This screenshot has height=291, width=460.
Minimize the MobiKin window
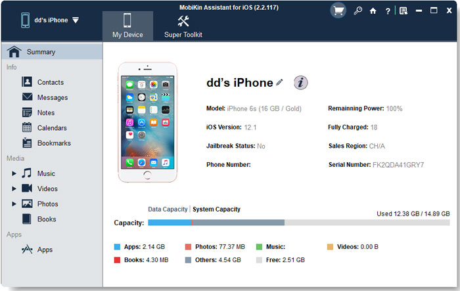419,11
